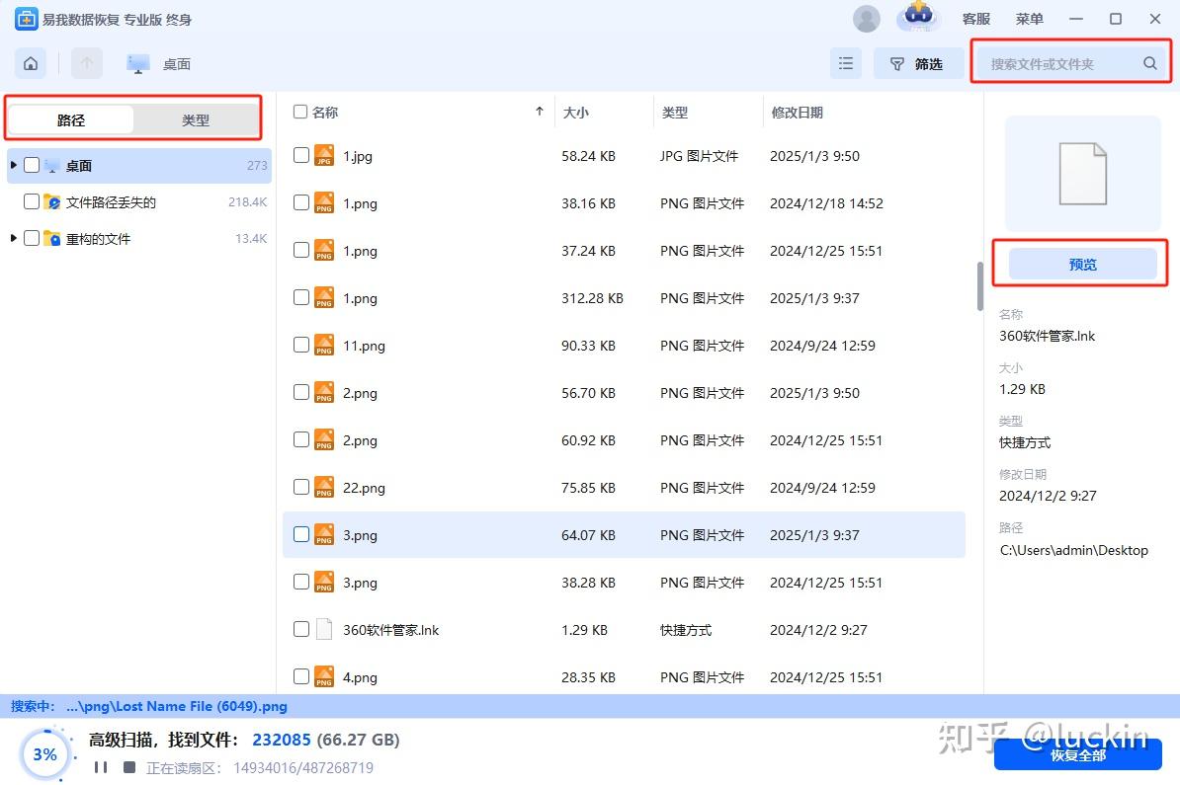Check the box for 11.png
This screenshot has height=785, width=1180.
[301, 345]
